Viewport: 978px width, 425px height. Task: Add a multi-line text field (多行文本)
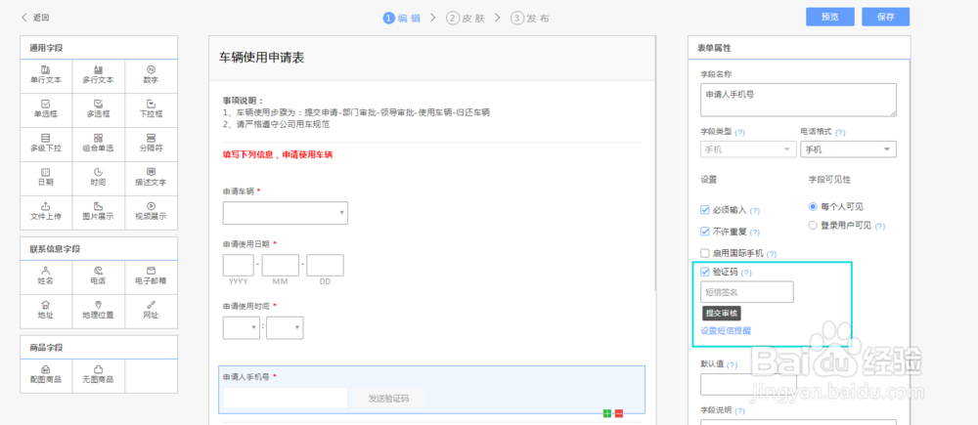tap(99, 75)
